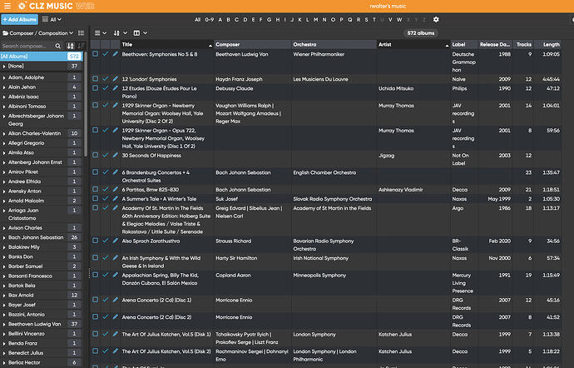Screen dimensions: 574x368
Task: Click the CLZ Music disc logo
Action: point(22,6)
